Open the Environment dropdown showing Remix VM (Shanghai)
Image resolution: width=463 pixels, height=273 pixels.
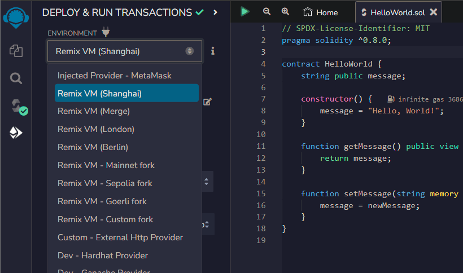point(125,51)
